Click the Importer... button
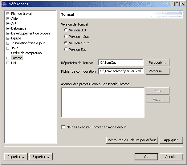The width and height of the screenshot is (187, 165). tap(16, 157)
